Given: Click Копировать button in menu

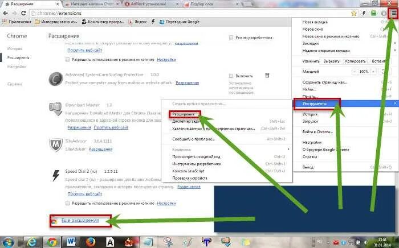Looking at the screenshot, I should click(355, 61).
